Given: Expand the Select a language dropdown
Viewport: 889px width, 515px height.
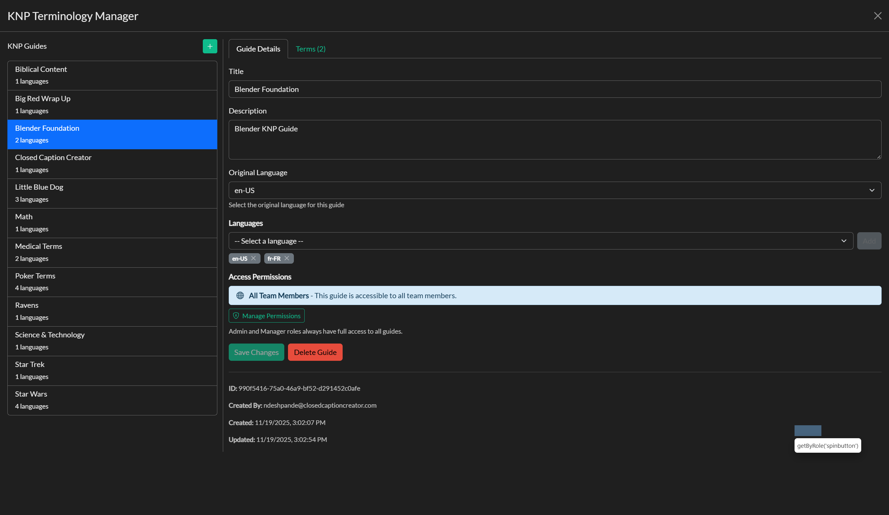Looking at the screenshot, I should (541, 241).
